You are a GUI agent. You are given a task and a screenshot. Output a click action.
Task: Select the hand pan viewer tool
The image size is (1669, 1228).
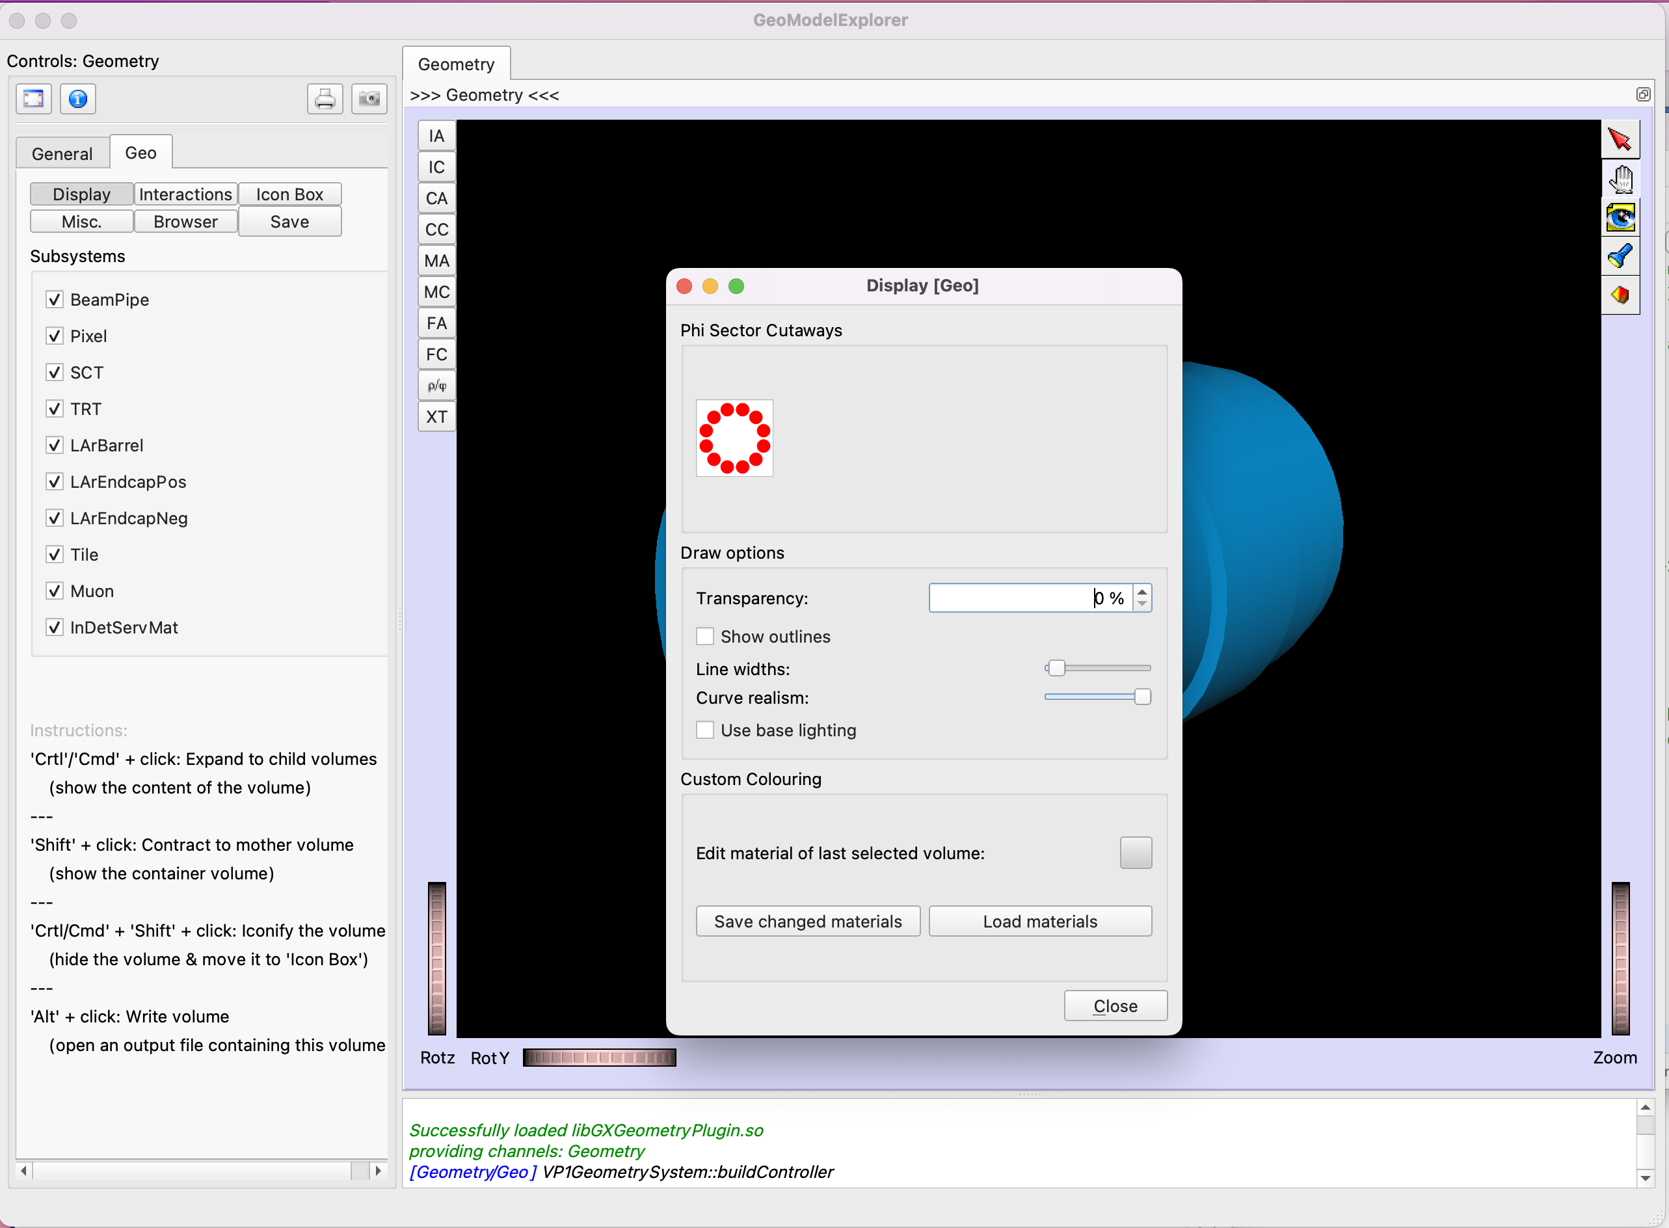coord(1620,178)
